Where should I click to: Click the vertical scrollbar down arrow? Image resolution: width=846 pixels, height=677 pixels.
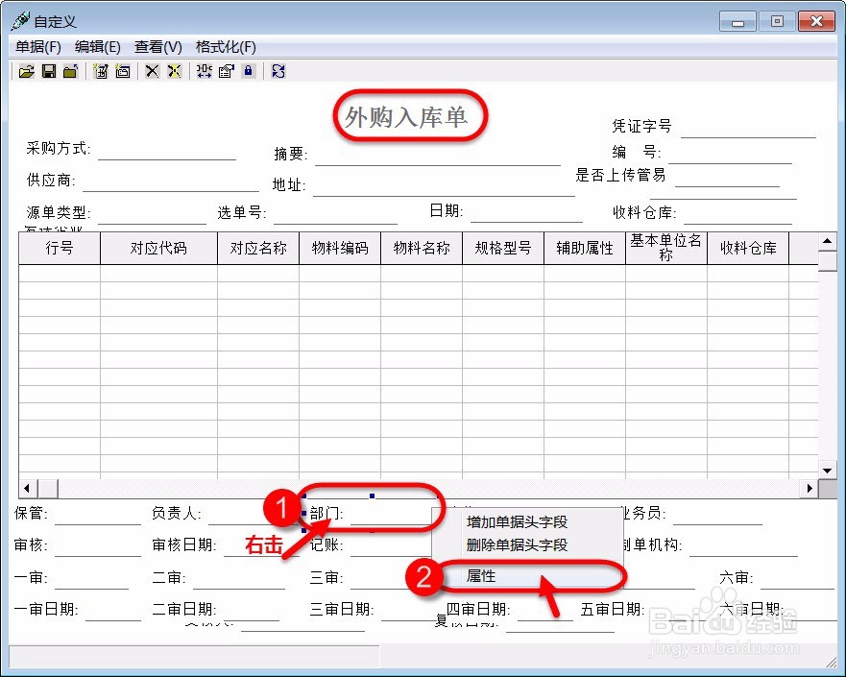[x=827, y=470]
